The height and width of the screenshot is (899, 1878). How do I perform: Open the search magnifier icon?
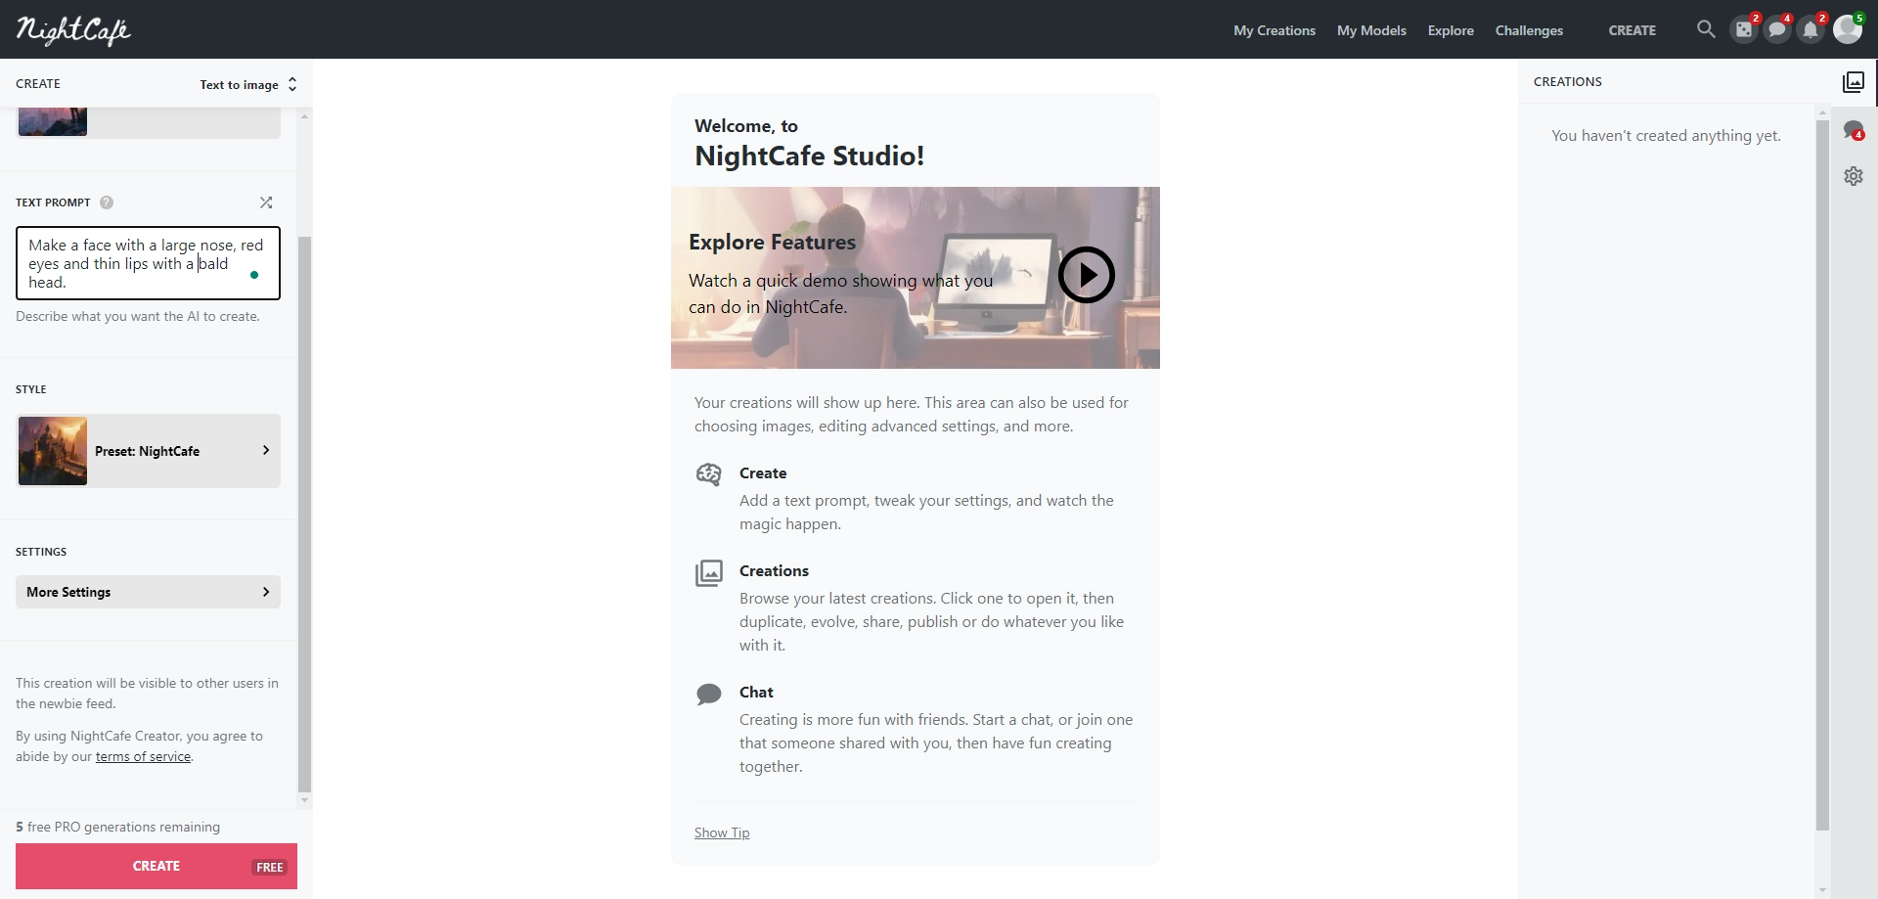point(1706,29)
